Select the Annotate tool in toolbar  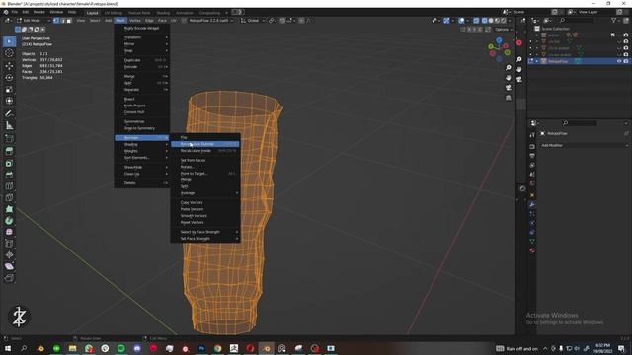point(9,114)
